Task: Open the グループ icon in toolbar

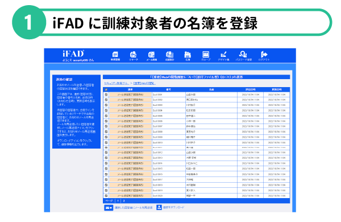Action: tap(206, 54)
